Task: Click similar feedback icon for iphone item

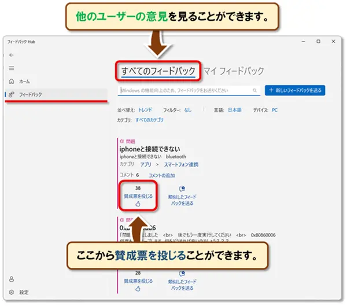Action: coord(182,189)
